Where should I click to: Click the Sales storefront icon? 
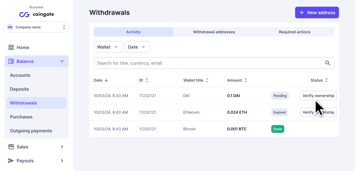pos(11,147)
